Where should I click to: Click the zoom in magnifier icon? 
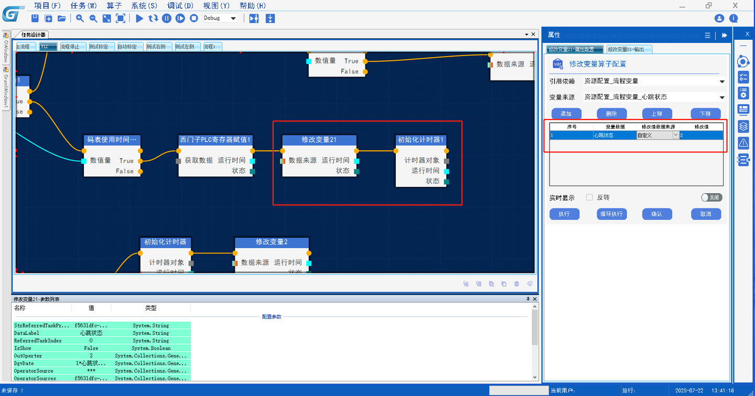(x=80, y=18)
